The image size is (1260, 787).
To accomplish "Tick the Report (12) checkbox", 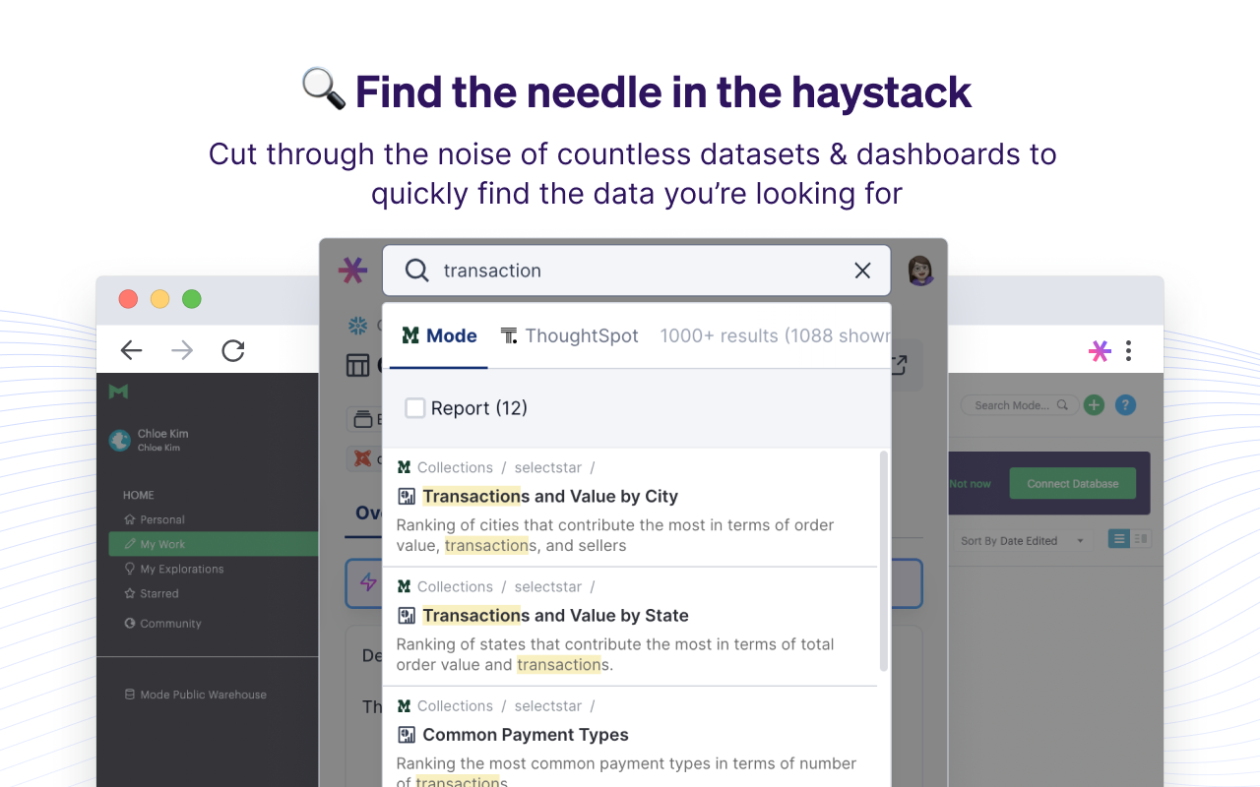I will click(415, 407).
